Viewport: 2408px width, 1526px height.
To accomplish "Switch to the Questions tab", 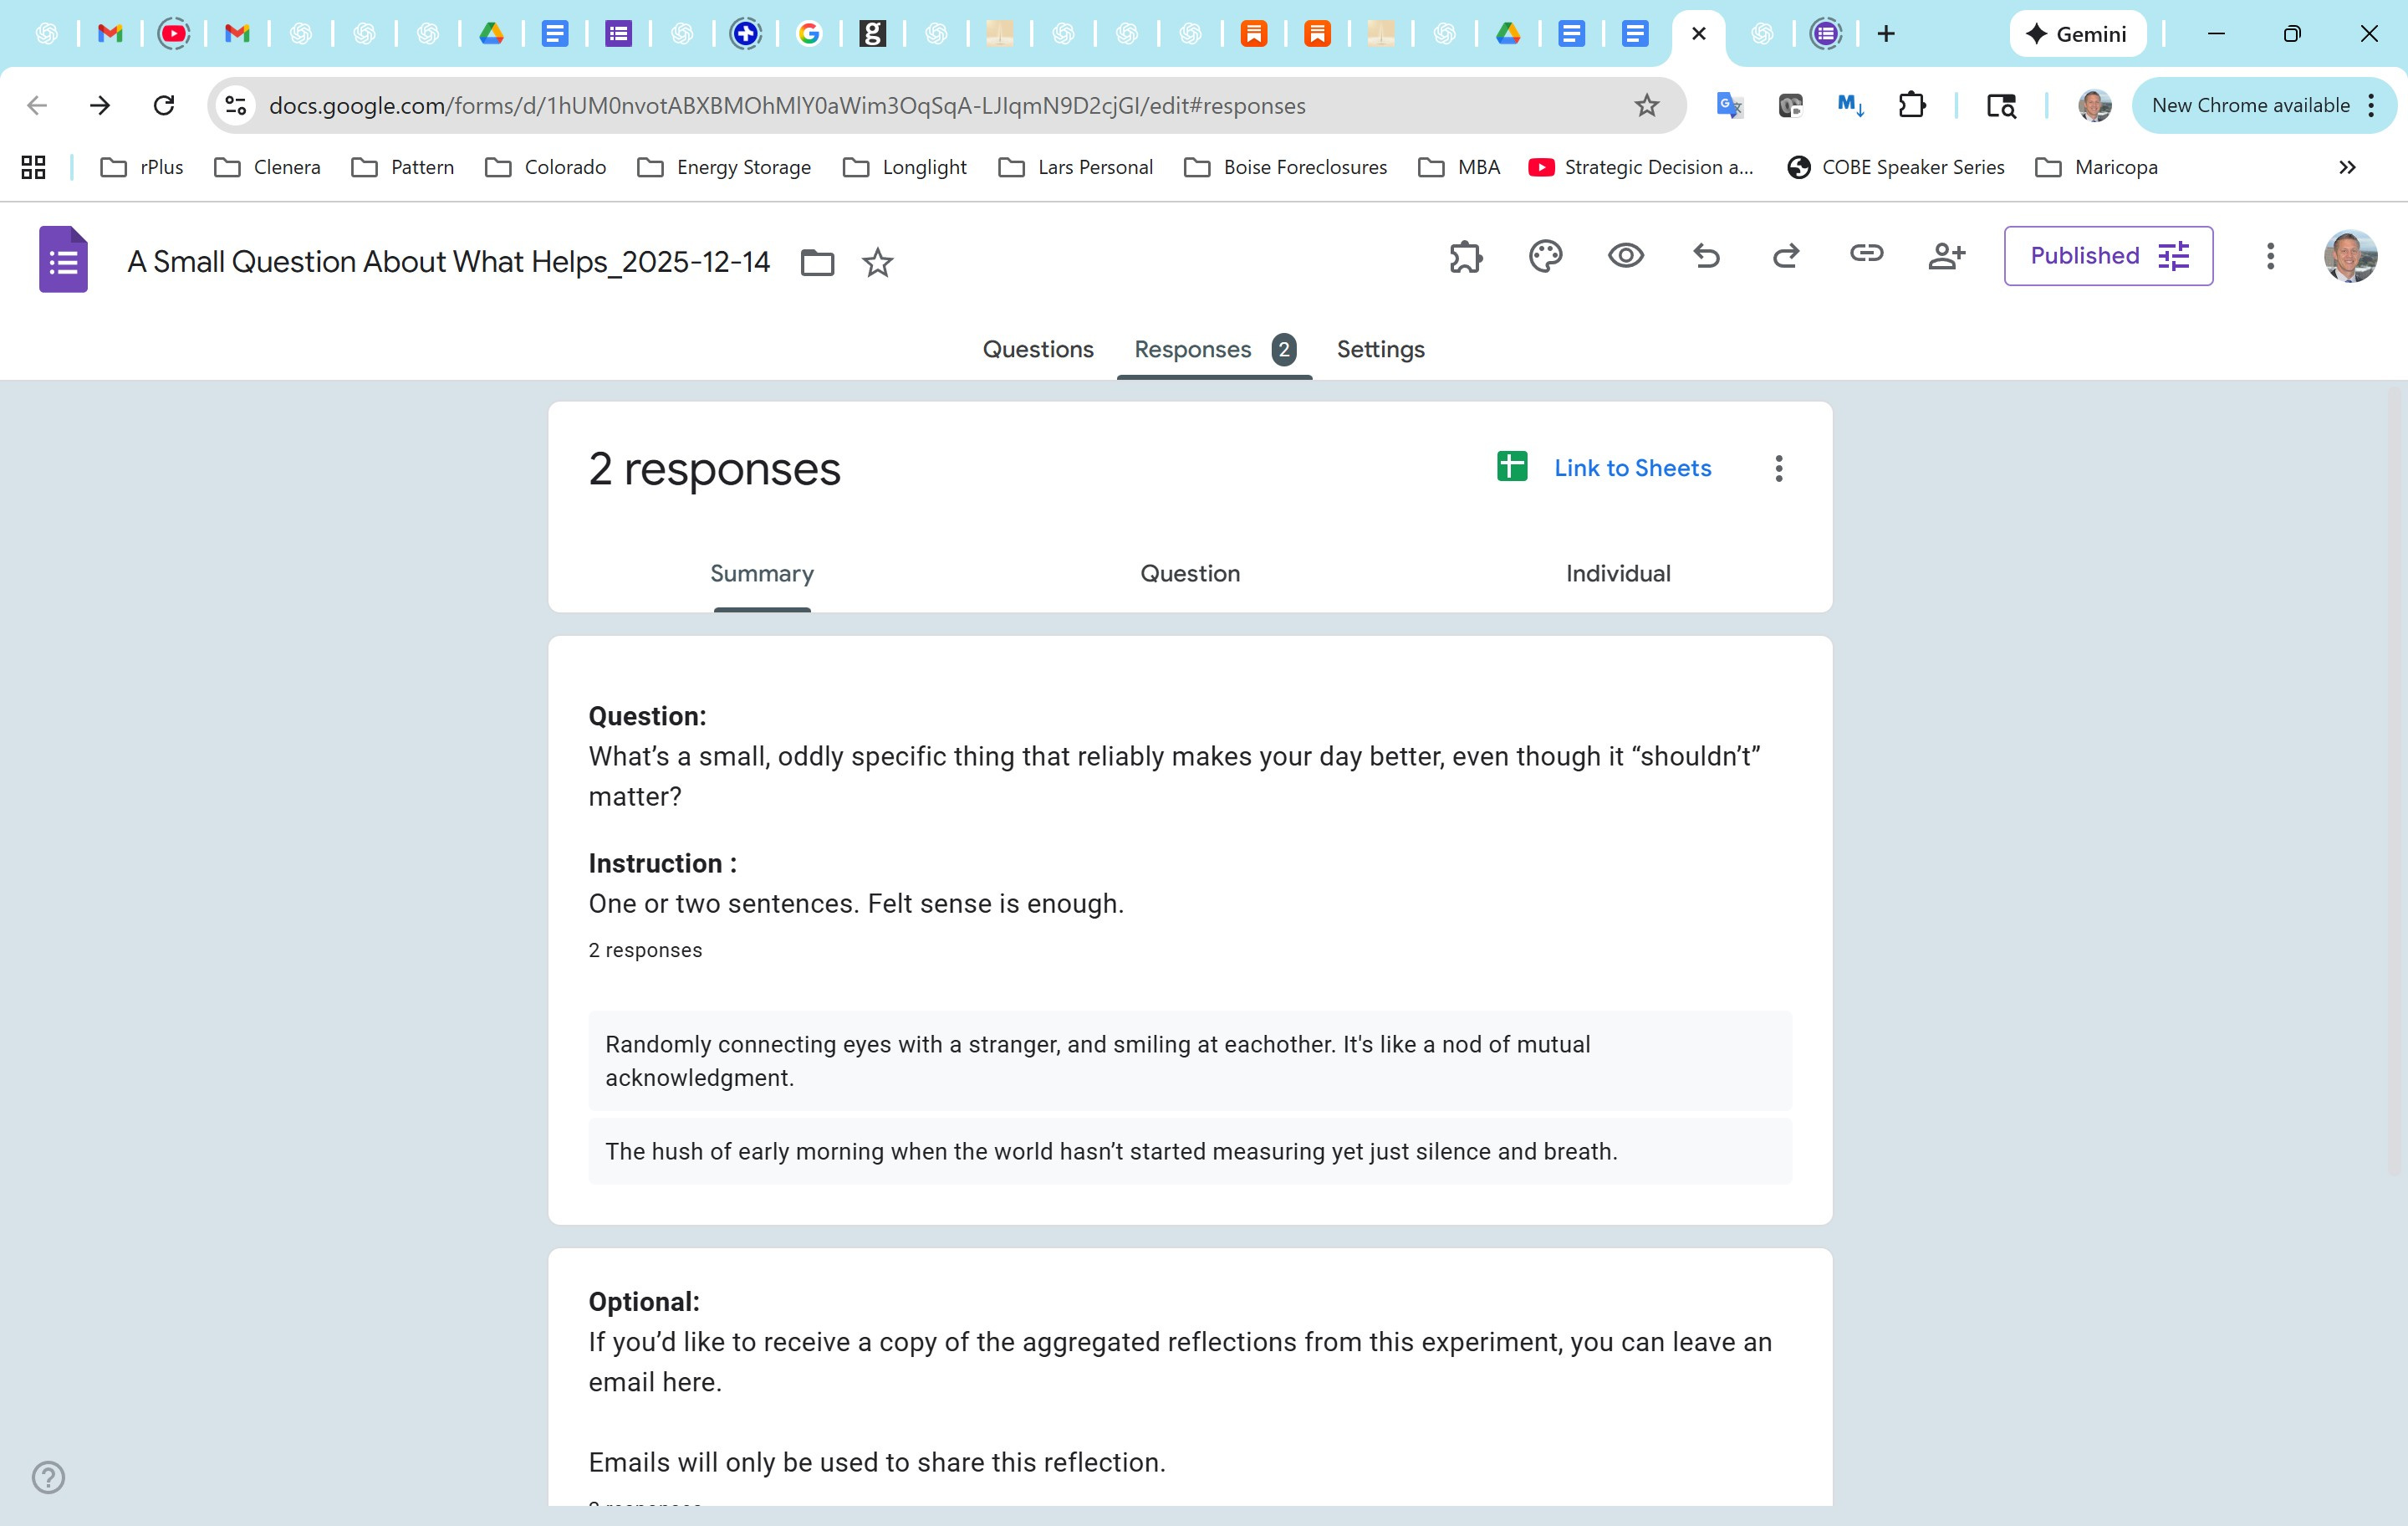I will (x=1038, y=349).
